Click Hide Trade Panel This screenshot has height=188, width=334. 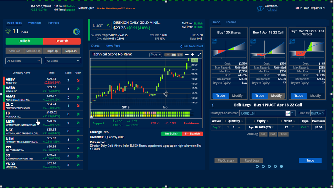click(191, 46)
